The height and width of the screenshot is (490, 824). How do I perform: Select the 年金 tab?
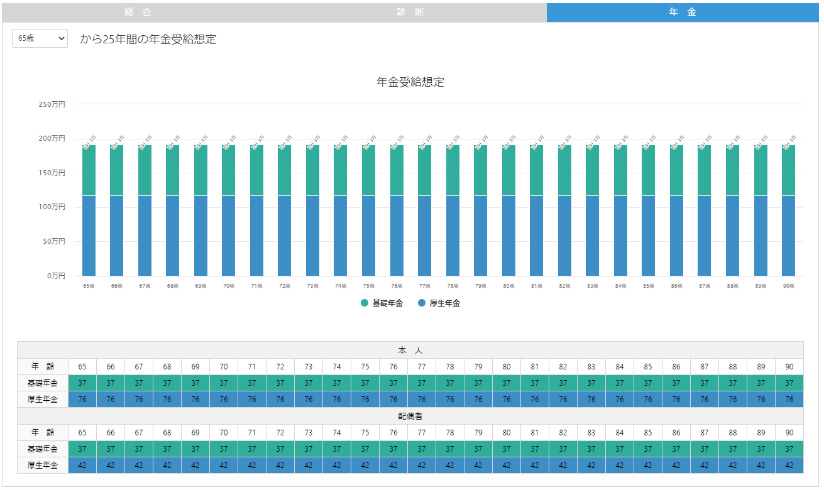click(x=683, y=13)
